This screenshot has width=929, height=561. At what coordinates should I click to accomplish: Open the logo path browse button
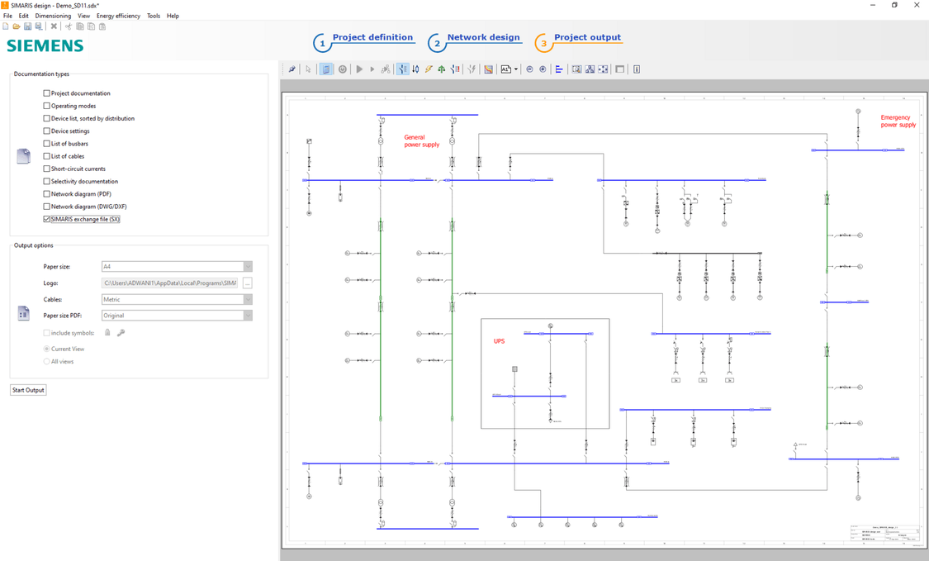click(x=245, y=283)
